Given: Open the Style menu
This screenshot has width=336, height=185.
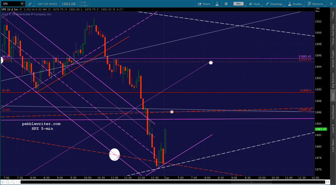Looking at the screenshot, I should tap(254, 4).
